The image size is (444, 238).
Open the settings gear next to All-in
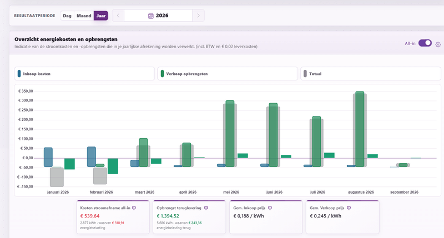pos(438,44)
